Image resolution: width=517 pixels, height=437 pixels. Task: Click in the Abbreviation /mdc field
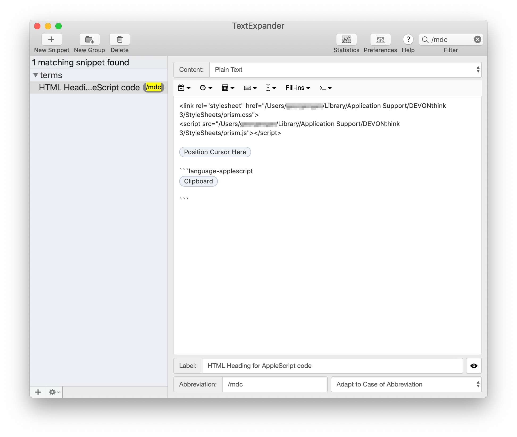coord(274,384)
